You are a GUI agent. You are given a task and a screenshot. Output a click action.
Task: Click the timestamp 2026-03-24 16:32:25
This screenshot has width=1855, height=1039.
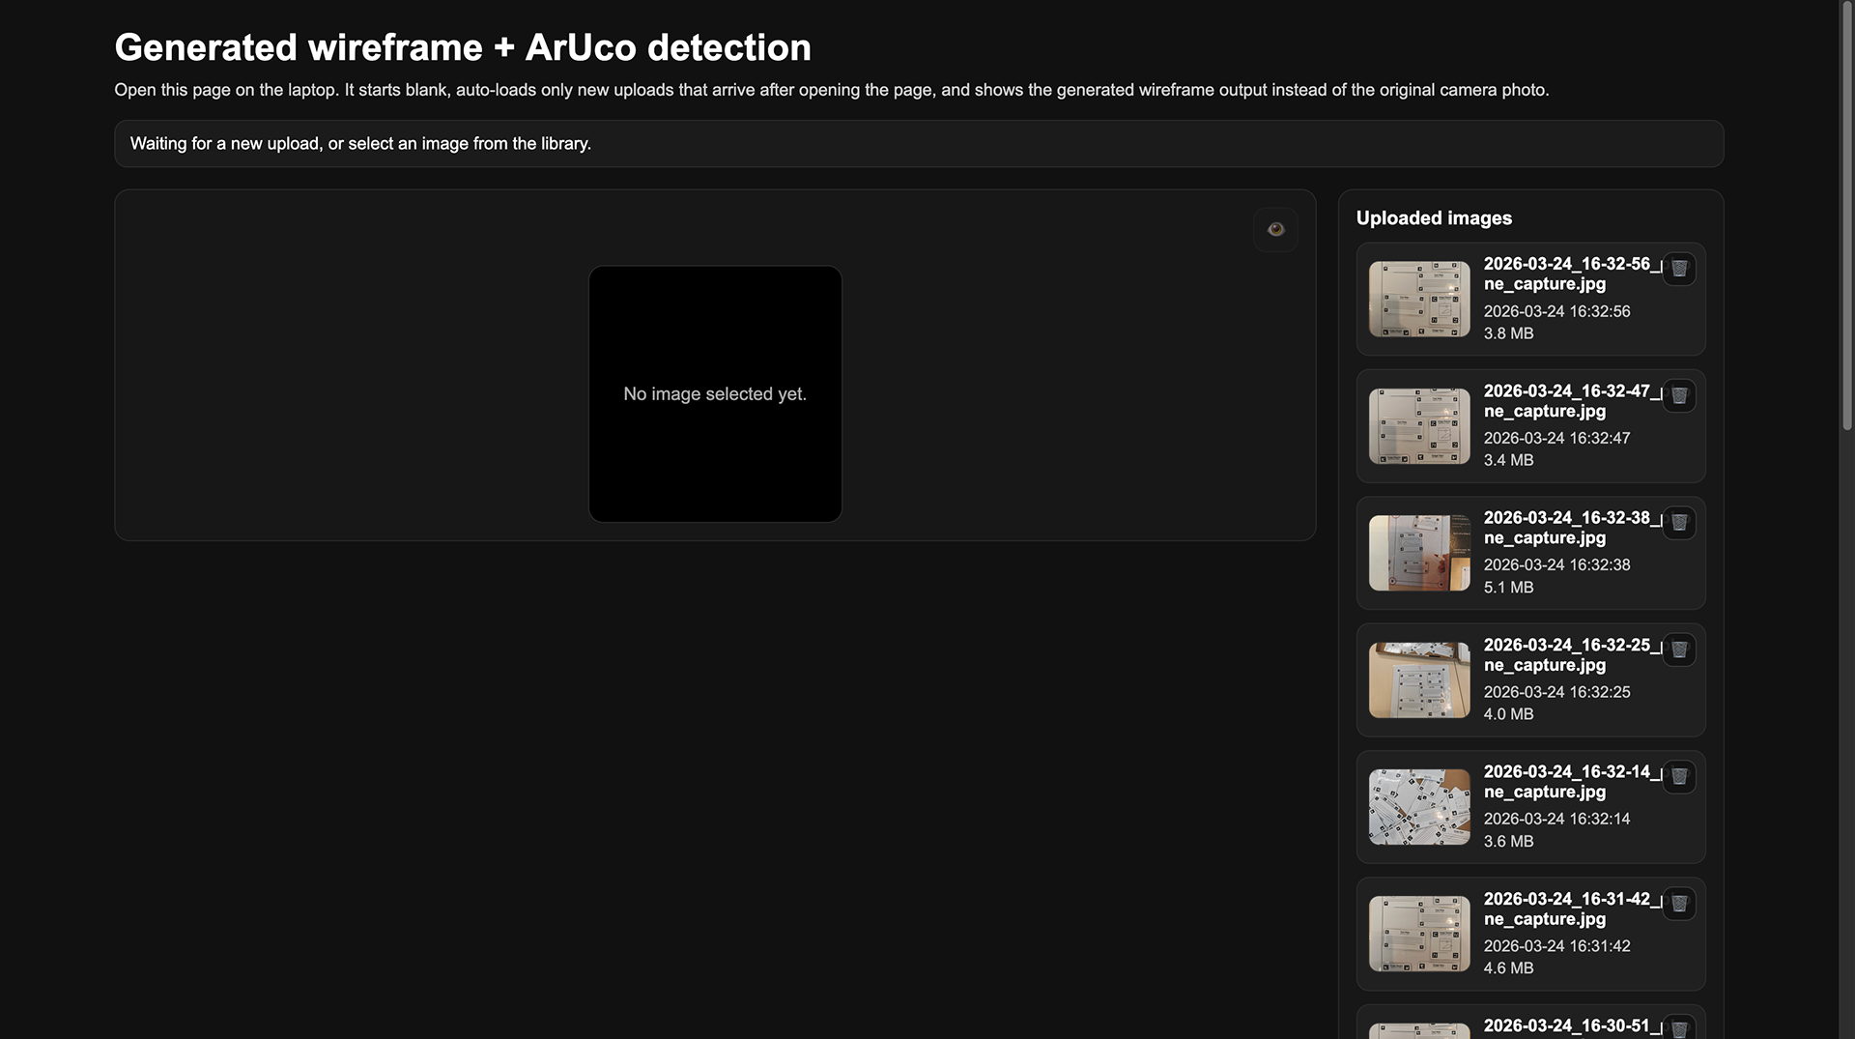pos(1556,692)
